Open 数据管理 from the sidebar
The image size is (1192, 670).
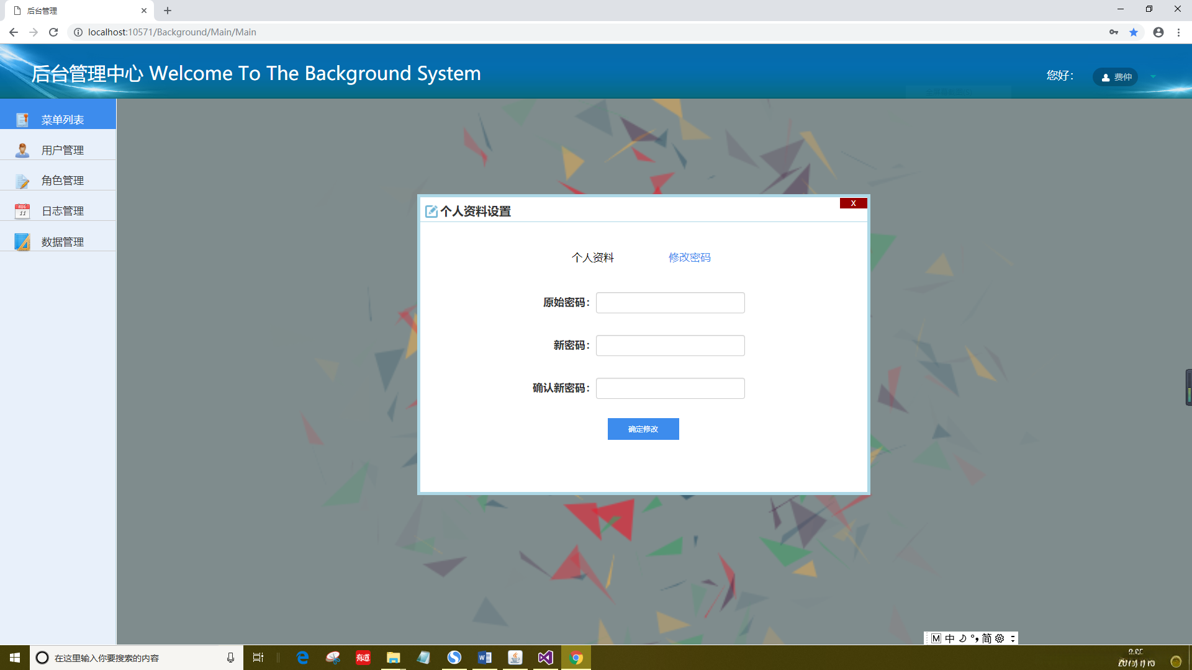tap(62, 241)
